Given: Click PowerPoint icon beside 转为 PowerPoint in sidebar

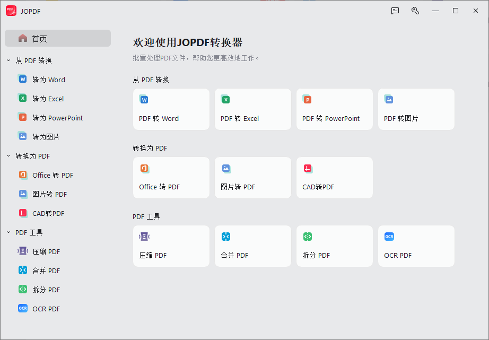Looking at the screenshot, I should 22,117.
